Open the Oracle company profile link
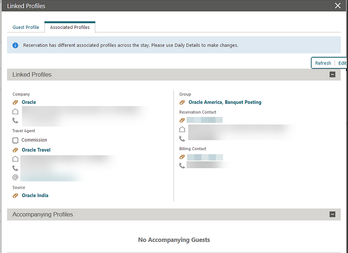Screen dimensions: 348x253 (x=29, y=102)
